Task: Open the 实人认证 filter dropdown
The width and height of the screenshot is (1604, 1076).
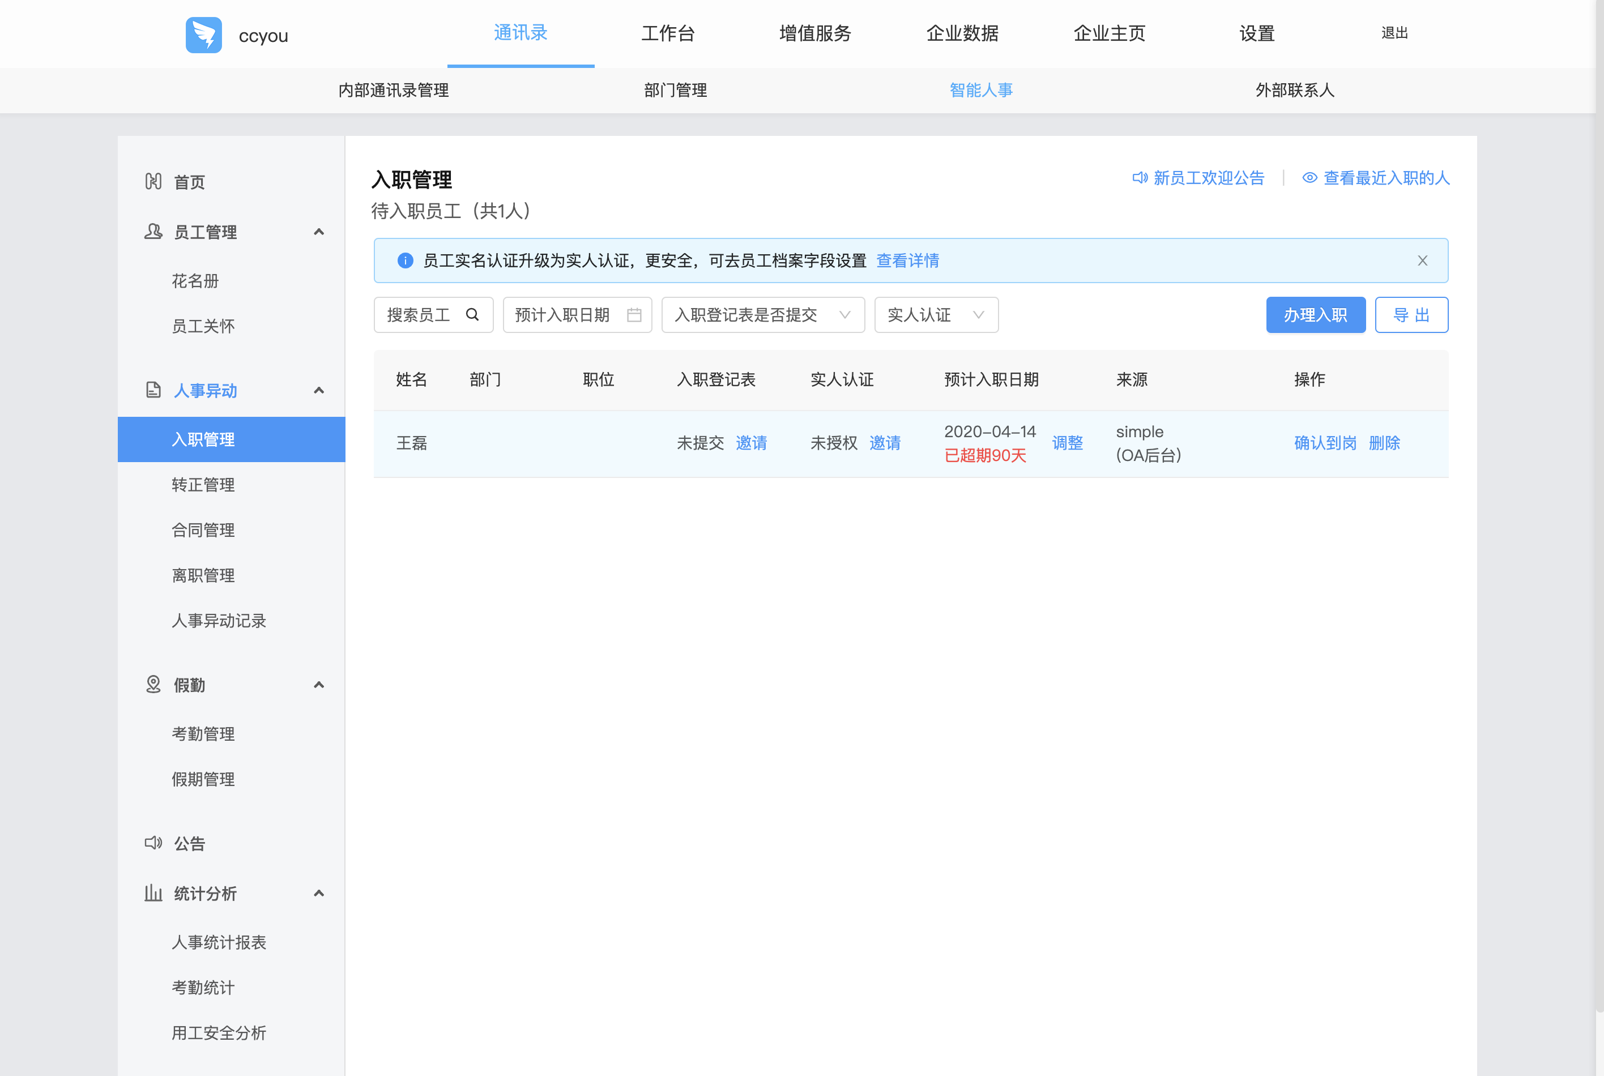Action: click(936, 314)
